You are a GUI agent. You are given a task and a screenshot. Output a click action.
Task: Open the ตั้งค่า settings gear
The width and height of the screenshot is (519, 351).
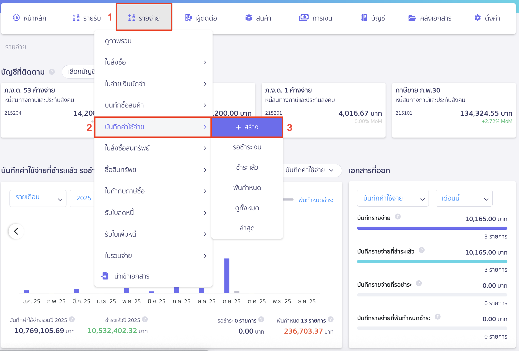pyautogui.click(x=477, y=18)
